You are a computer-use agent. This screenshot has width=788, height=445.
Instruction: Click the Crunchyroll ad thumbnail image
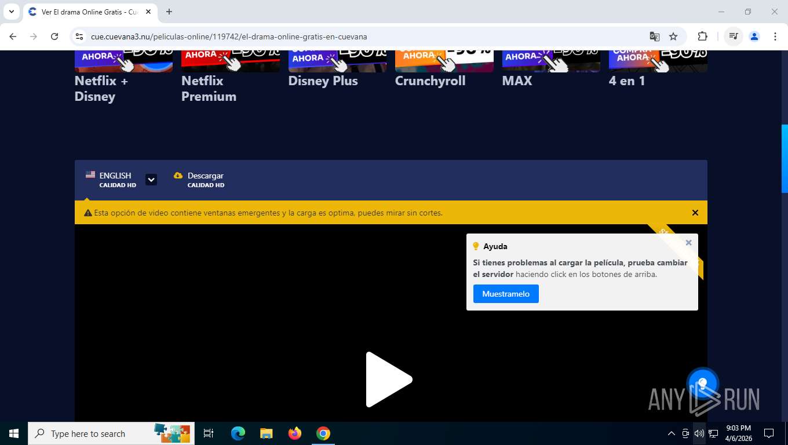[x=444, y=61]
